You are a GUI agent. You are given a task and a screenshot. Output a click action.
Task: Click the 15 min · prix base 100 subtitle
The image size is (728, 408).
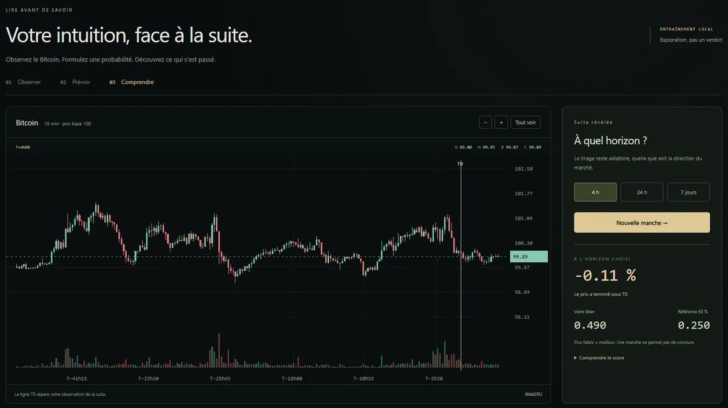point(68,124)
